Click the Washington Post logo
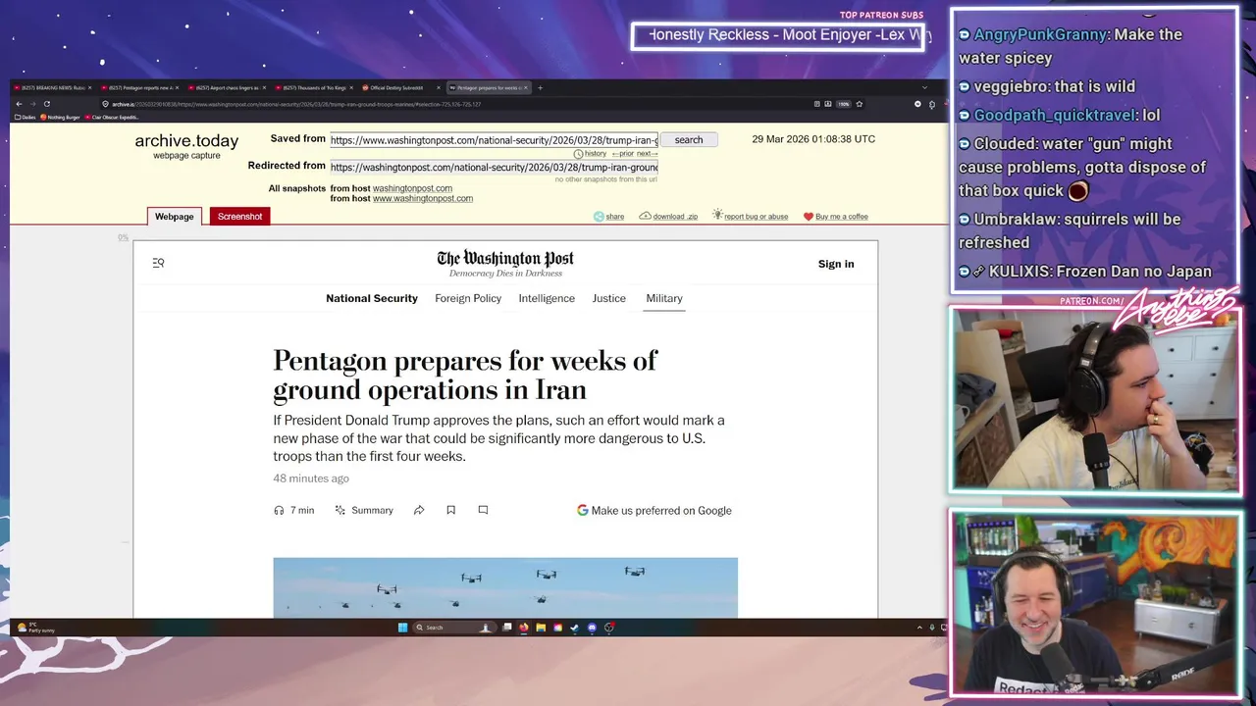 [505, 259]
